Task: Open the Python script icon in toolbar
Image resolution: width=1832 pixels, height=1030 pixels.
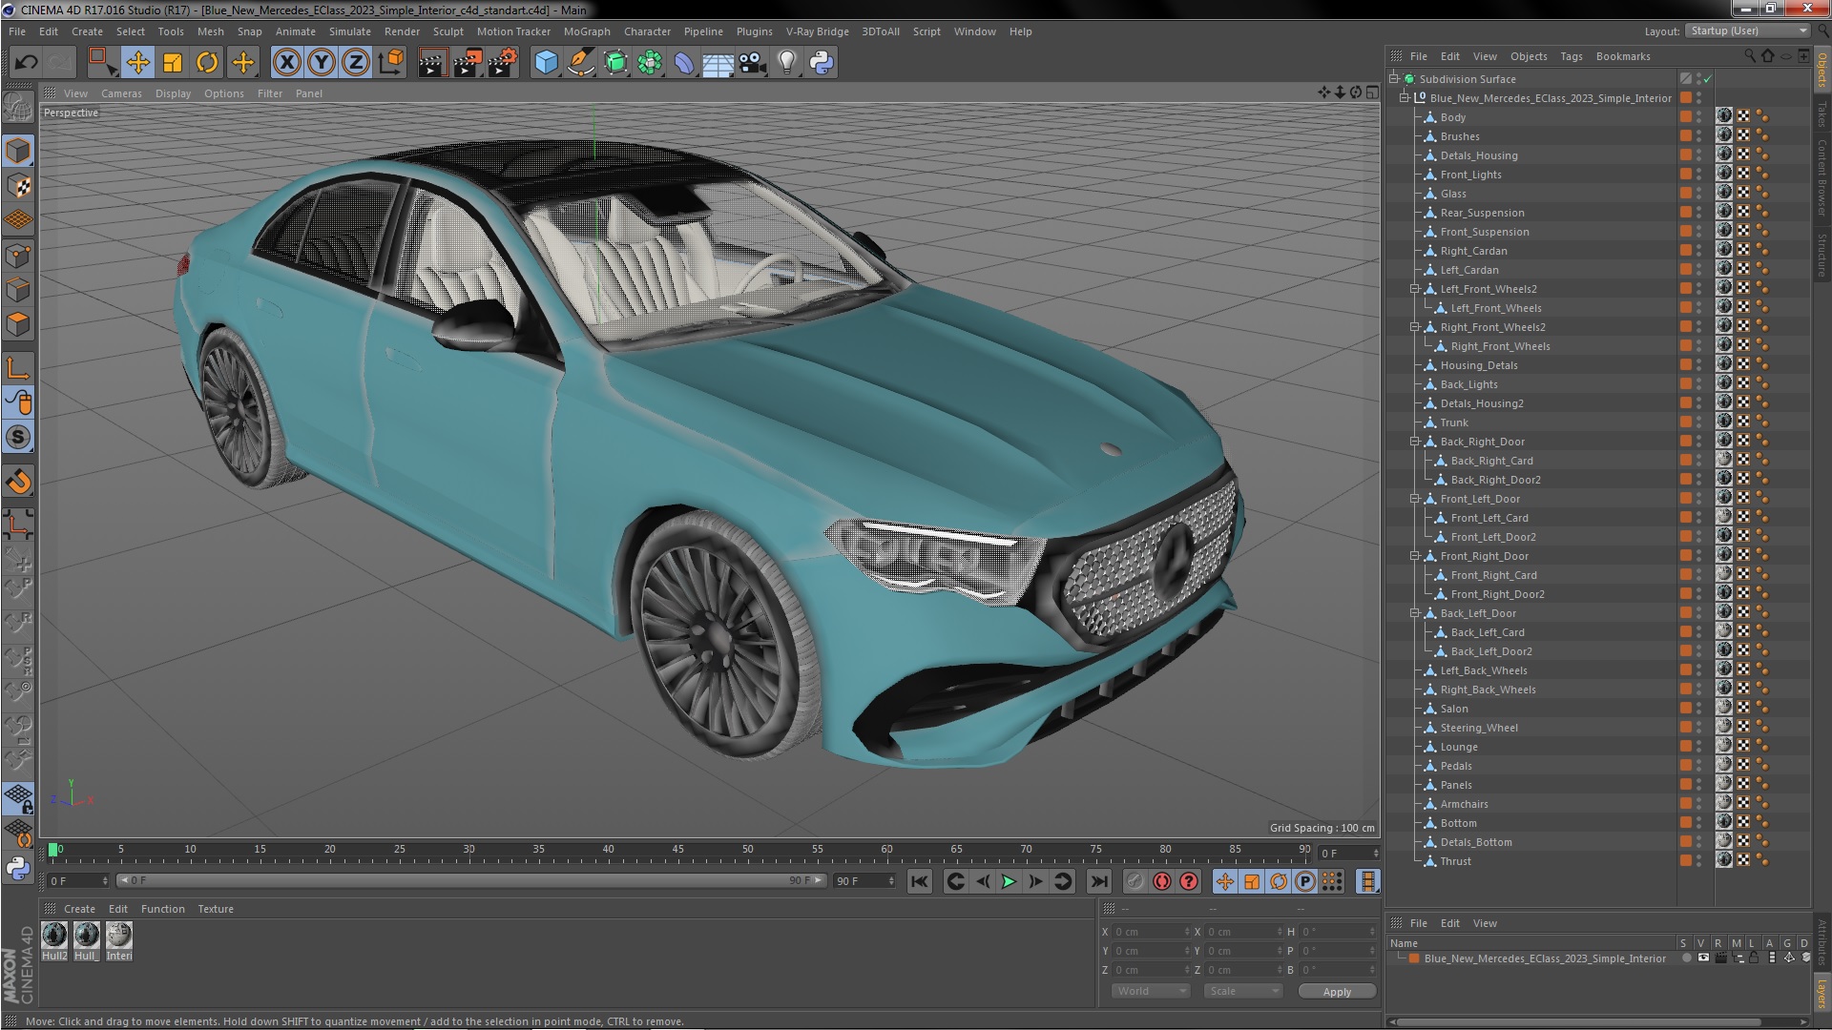Action: coord(822,63)
